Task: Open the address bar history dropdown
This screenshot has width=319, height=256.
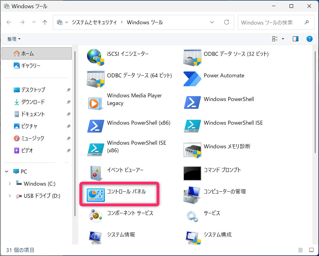Action: [212, 22]
